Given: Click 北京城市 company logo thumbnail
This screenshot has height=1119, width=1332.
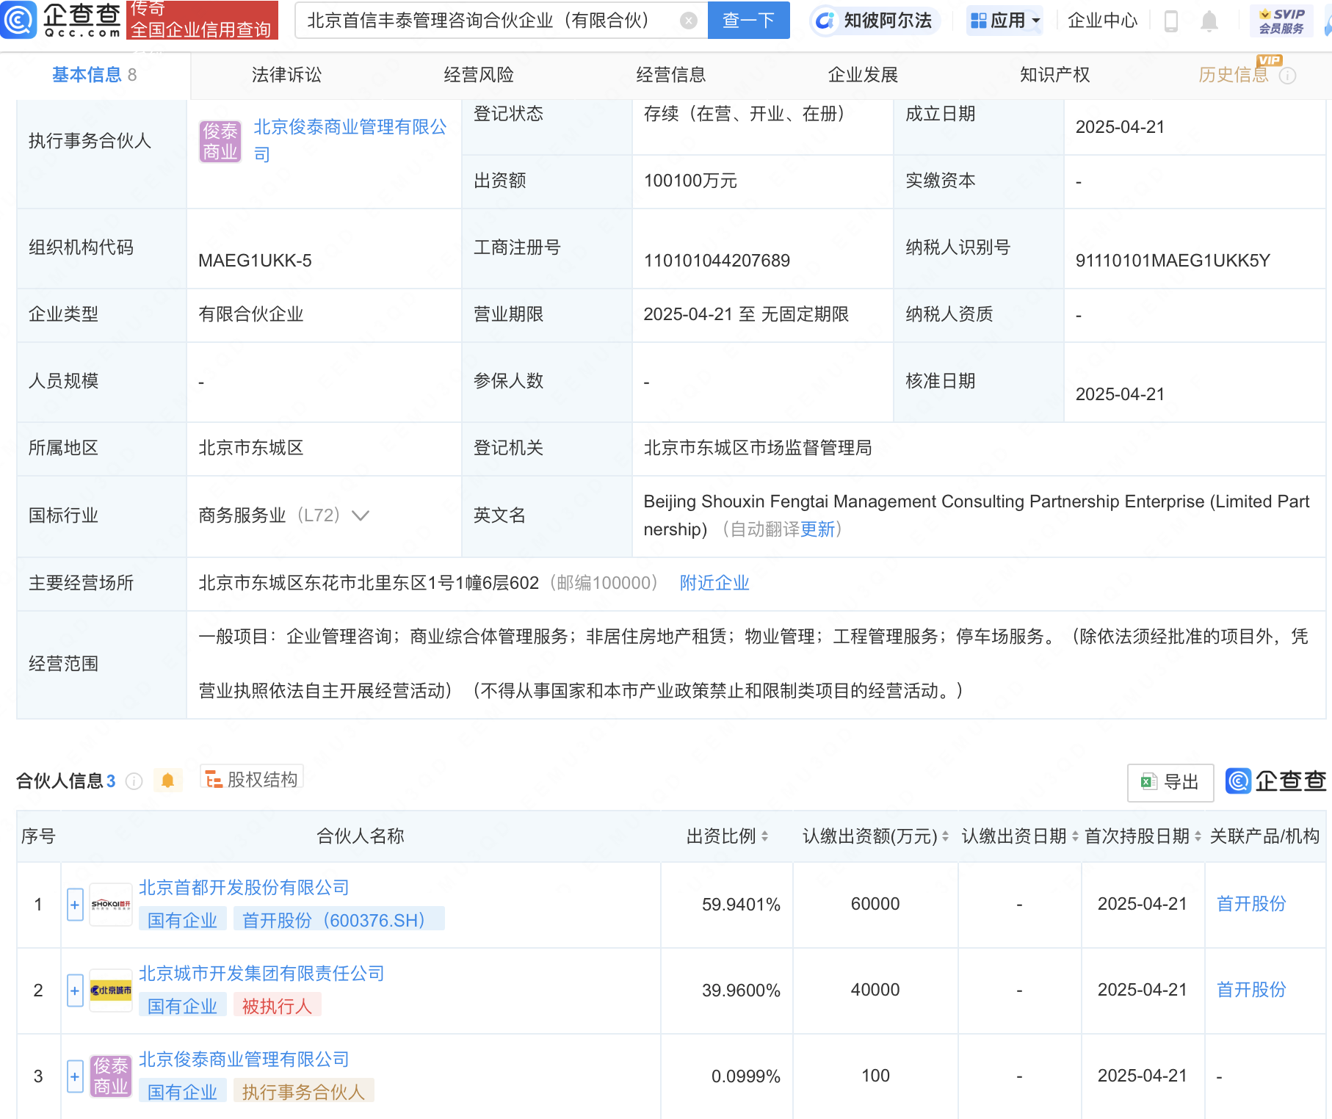Looking at the screenshot, I should 111,991.
